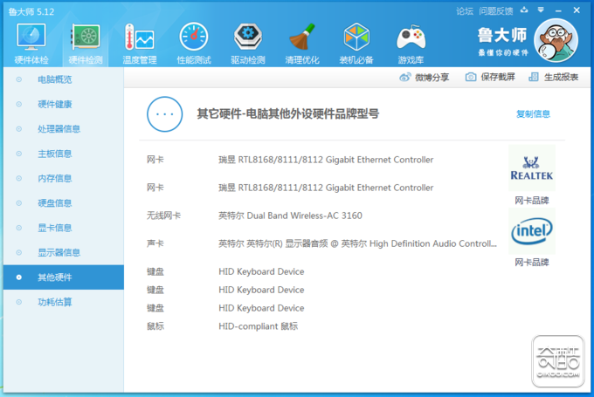Open 游戏库 game controller icon

click(x=411, y=38)
